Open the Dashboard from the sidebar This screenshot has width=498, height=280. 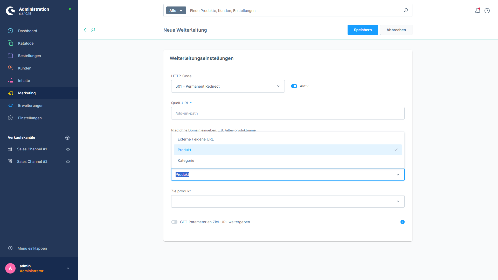click(27, 31)
